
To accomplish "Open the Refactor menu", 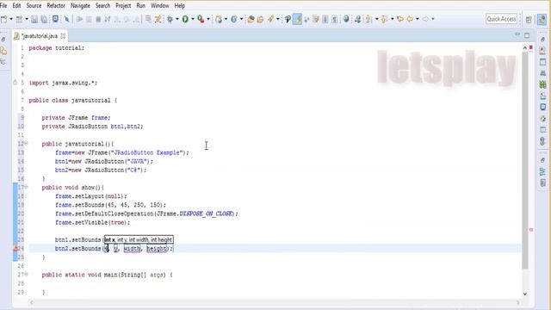I will 56,6.
